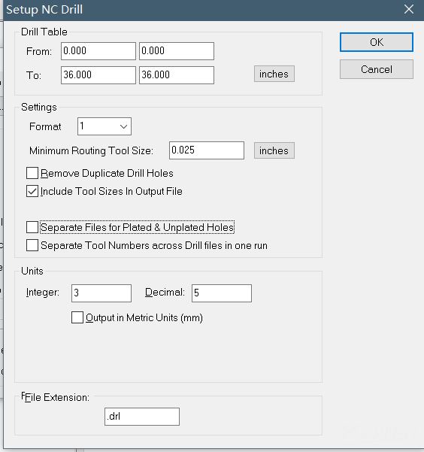Screen dimensions: 424x452
Task: Click the Cancel button
Action: [377, 69]
